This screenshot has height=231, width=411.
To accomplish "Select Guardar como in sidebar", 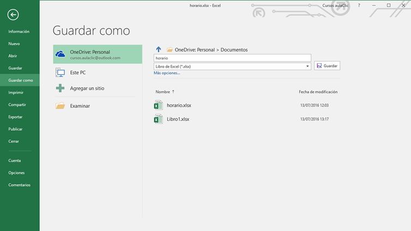I will coord(20,80).
